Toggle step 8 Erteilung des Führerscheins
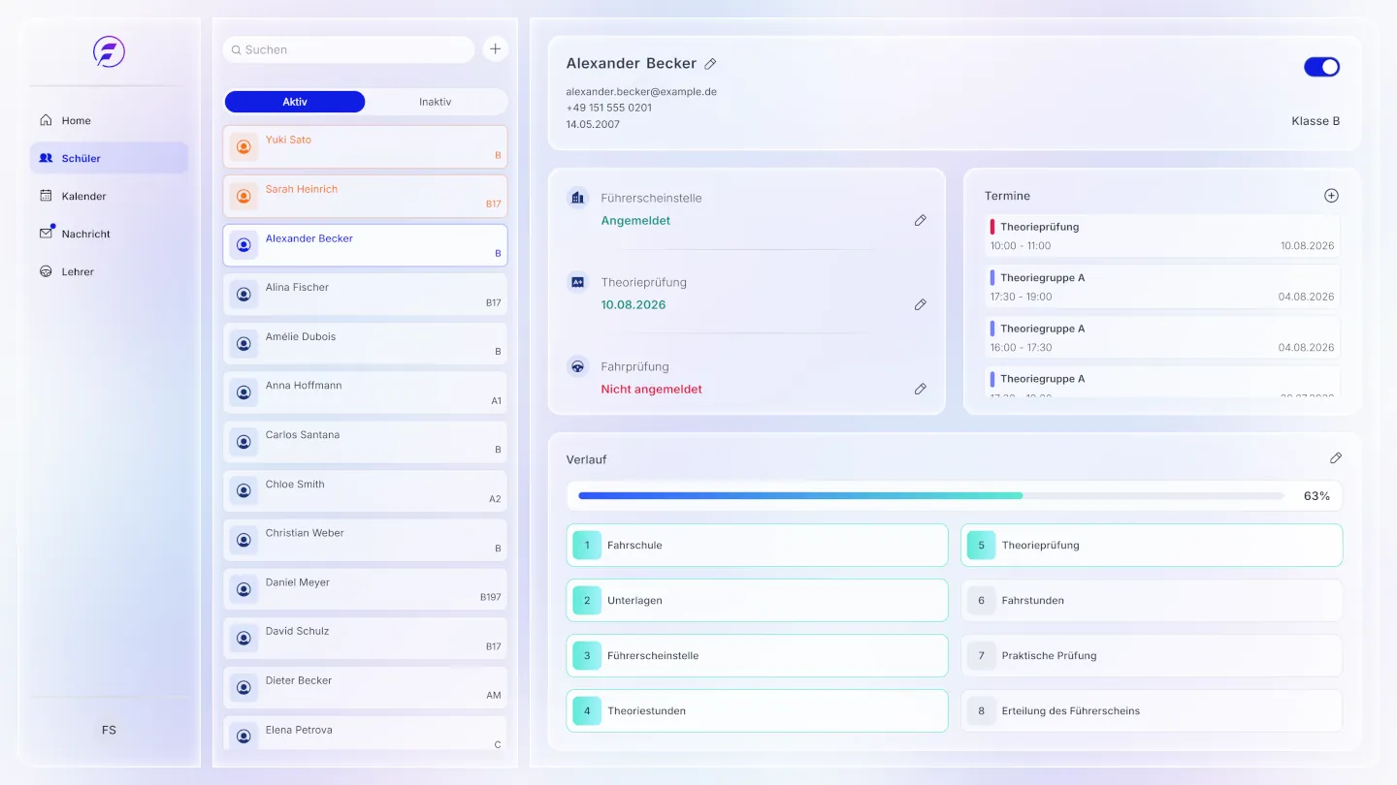 tap(1152, 711)
